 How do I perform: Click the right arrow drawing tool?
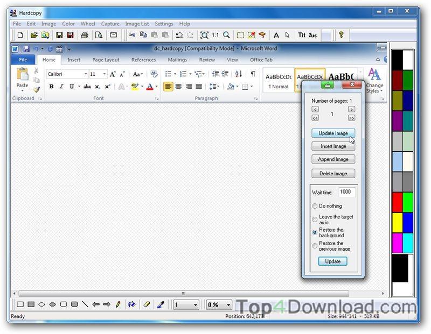click(x=107, y=305)
